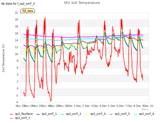Click the -4 y-axis tick label
164x123 pixels.
click(x=17, y=102)
